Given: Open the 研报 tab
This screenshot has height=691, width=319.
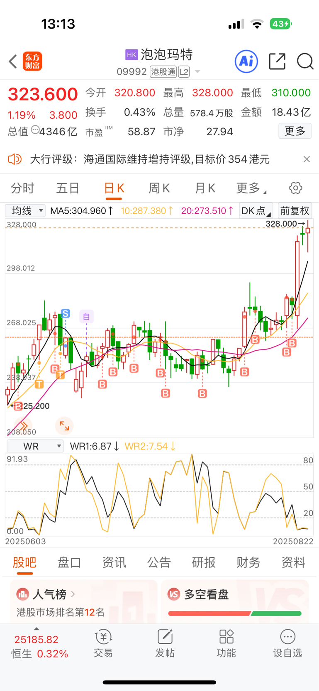Looking at the screenshot, I should point(204,562).
